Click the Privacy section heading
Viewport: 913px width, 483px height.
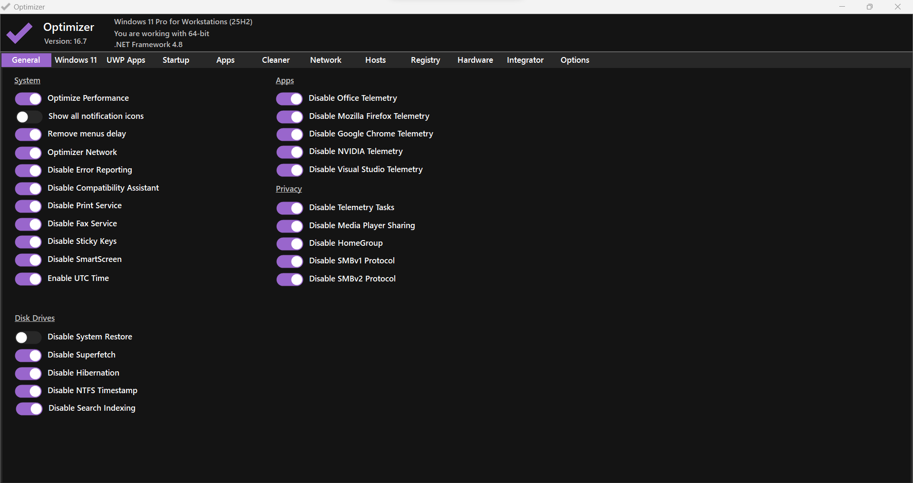pyautogui.click(x=289, y=189)
